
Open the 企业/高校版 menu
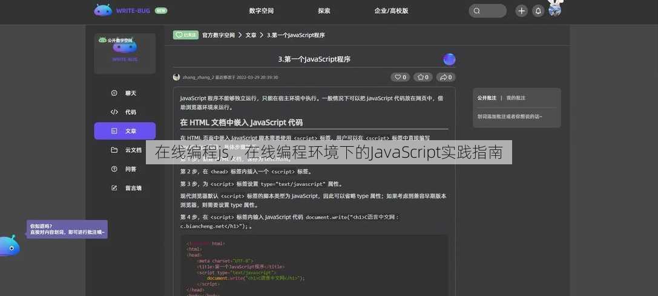point(391,11)
